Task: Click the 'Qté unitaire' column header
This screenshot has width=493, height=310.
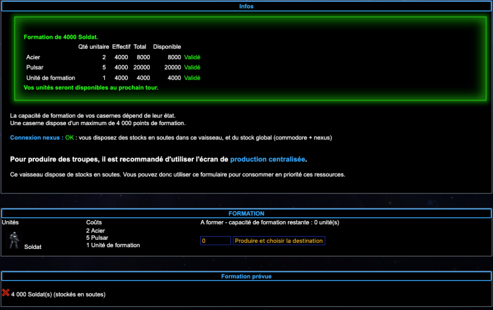Action: (x=94, y=47)
